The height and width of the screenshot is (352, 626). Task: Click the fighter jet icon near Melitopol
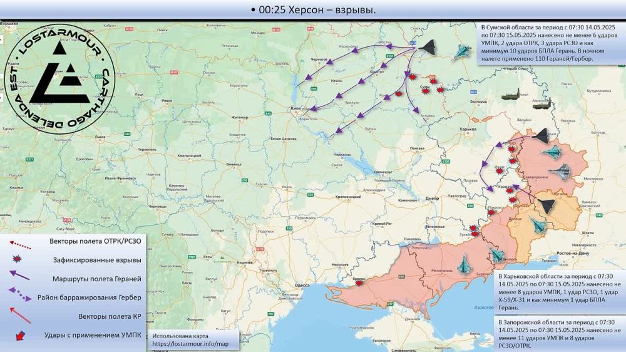464,265
